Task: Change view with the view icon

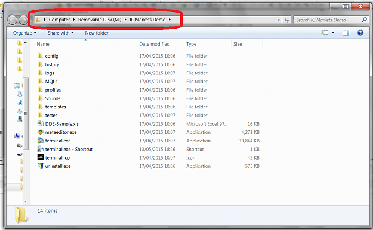Action: [325, 33]
